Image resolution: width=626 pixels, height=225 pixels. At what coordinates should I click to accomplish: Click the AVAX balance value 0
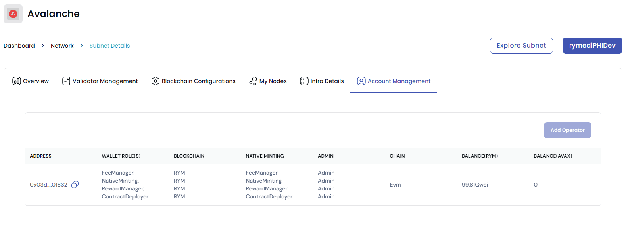[x=536, y=185]
